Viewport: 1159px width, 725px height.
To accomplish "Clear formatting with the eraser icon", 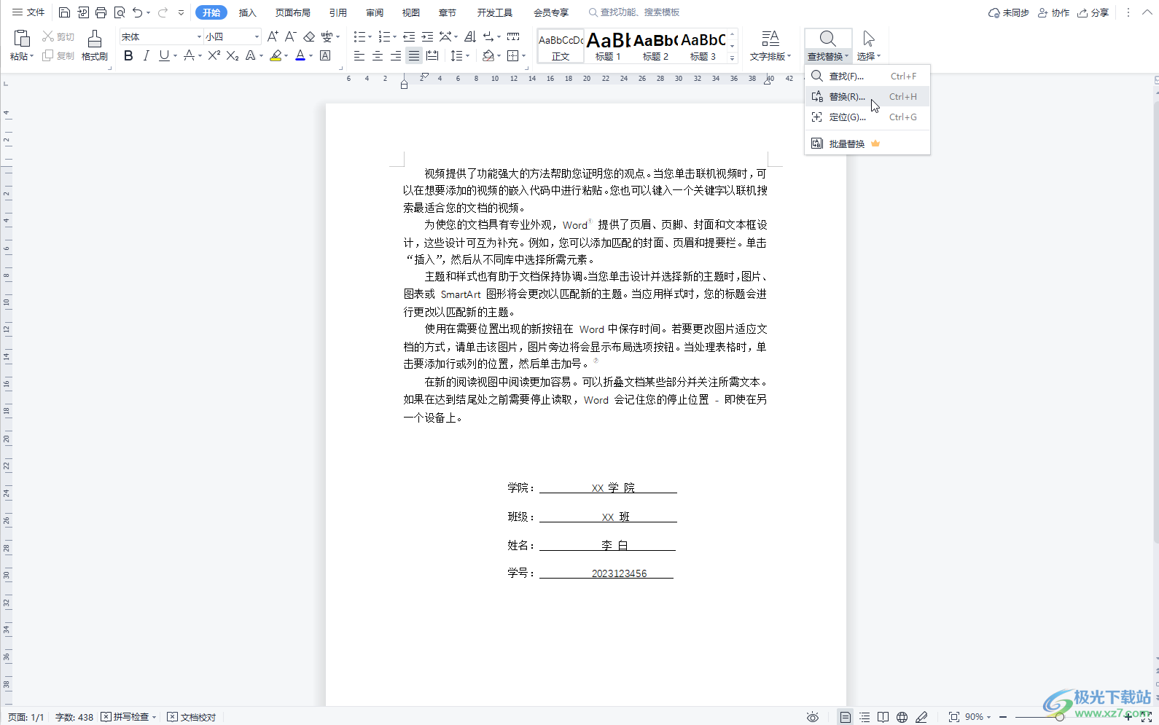I will click(x=309, y=36).
